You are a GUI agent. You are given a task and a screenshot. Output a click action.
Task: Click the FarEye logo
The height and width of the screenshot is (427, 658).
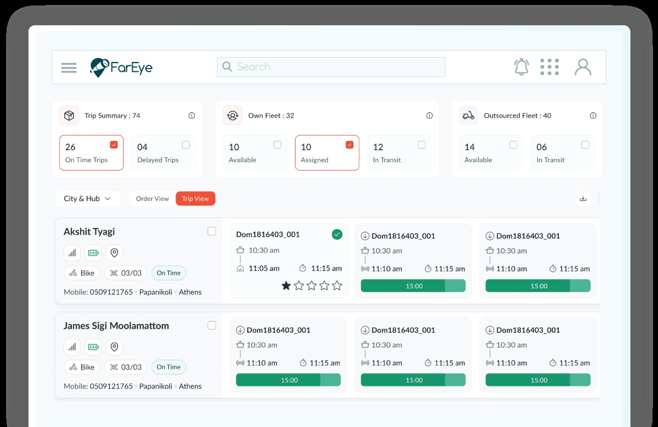tap(121, 67)
